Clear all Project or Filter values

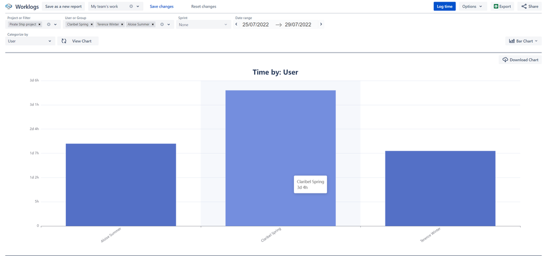pos(49,25)
